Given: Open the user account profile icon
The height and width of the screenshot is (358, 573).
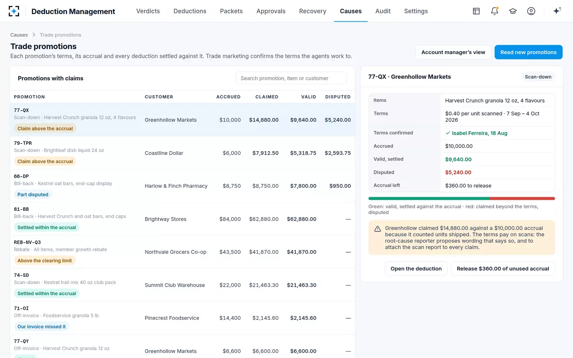Looking at the screenshot, I should tap(531, 11).
